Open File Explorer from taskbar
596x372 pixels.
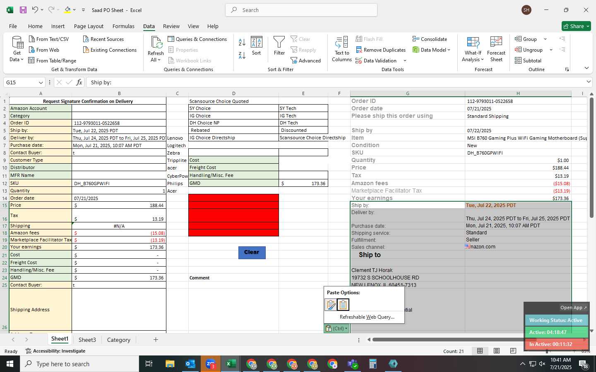(170, 364)
